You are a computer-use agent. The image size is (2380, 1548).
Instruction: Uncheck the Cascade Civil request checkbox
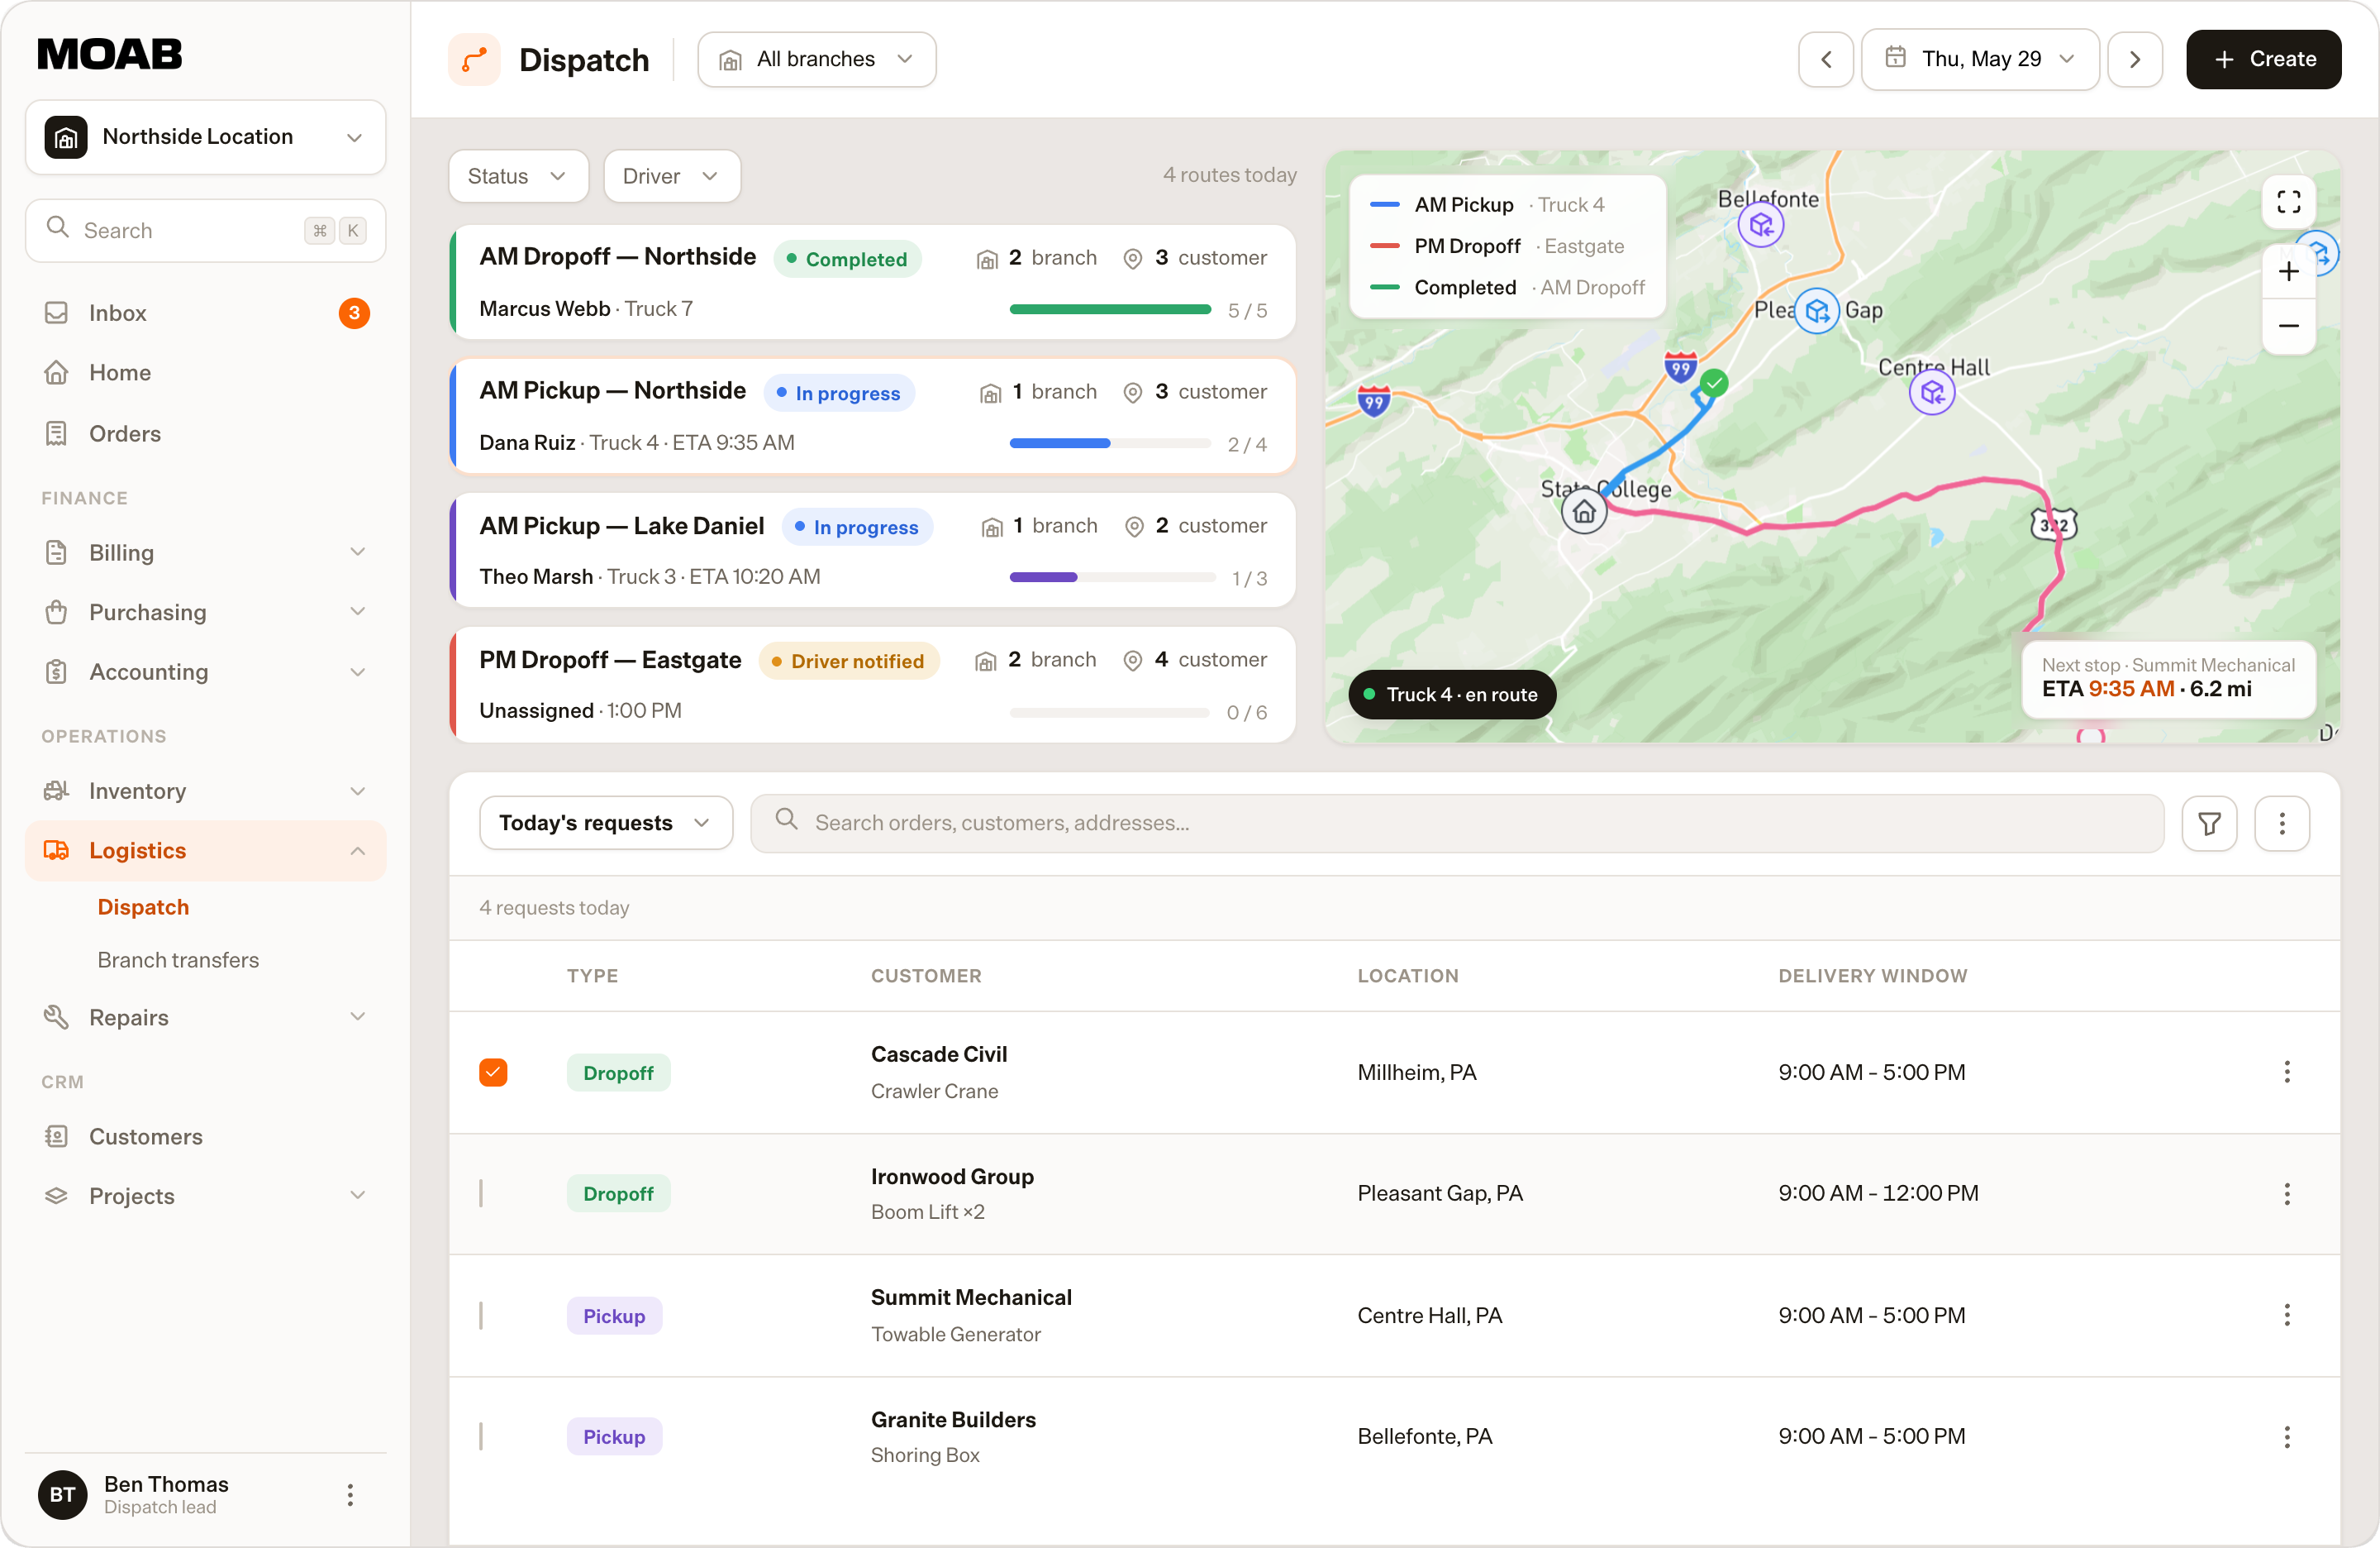point(493,1072)
